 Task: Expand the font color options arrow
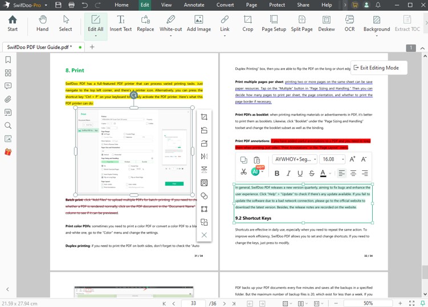[x=330, y=173]
